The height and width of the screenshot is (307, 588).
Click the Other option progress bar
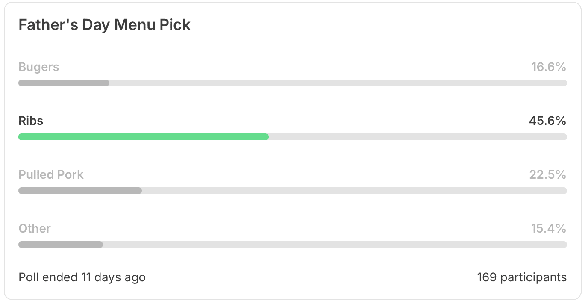(x=61, y=245)
